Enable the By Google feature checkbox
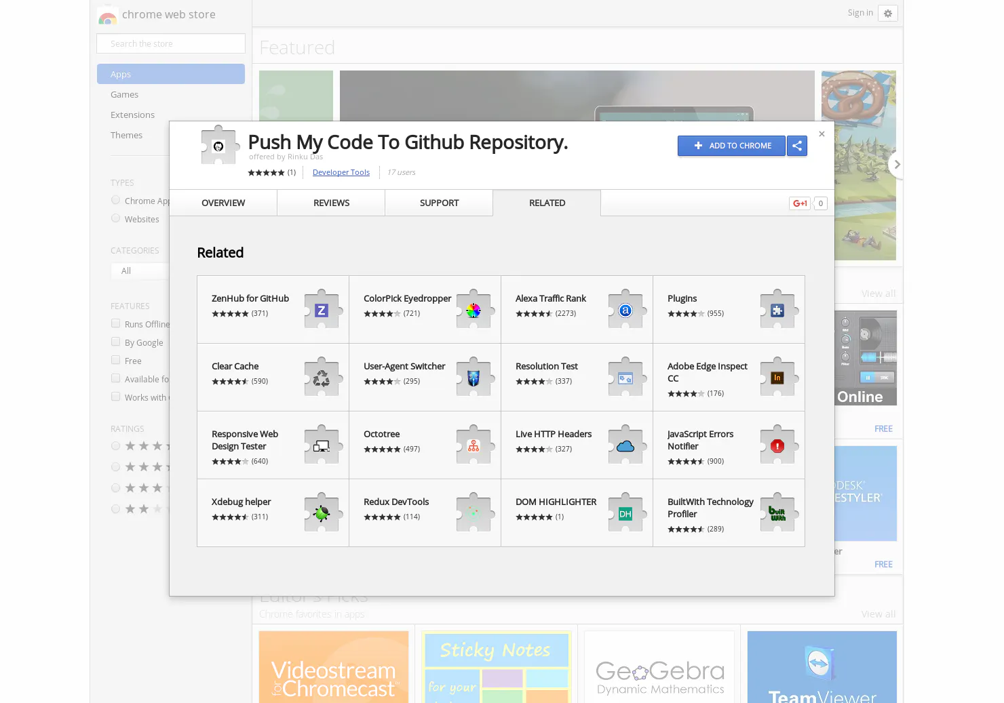 pyautogui.click(x=115, y=342)
